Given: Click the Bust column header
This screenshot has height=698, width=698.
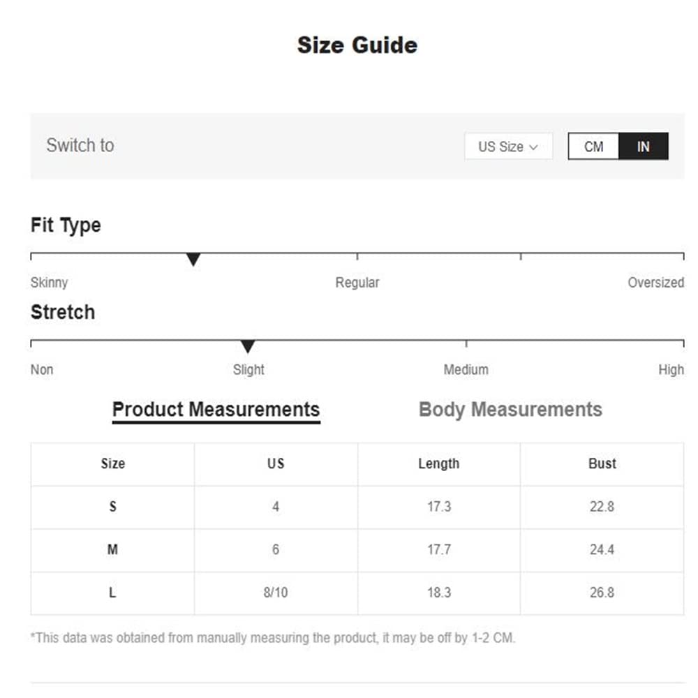Looking at the screenshot, I should (x=602, y=463).
